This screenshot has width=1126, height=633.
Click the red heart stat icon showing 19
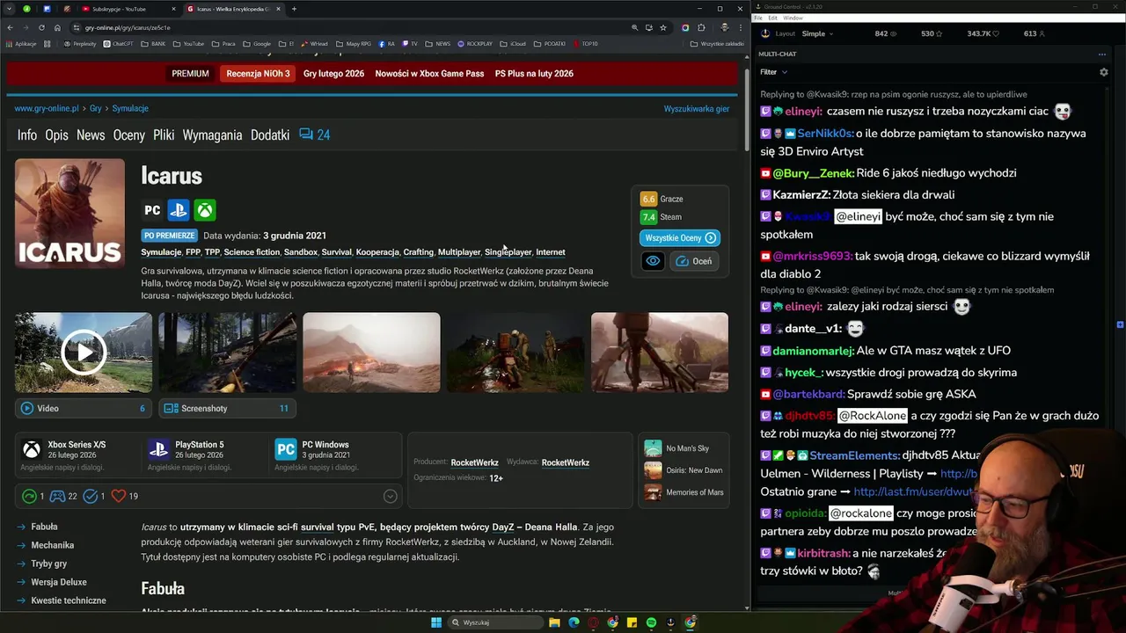(x=119, y=496)
